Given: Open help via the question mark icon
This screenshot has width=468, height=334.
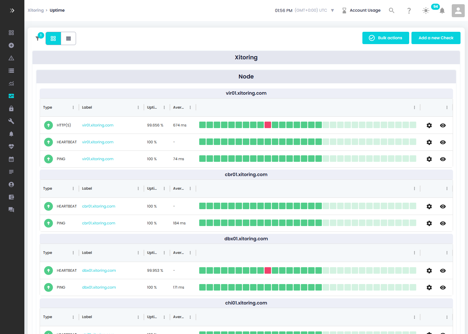Looking at the screenshot, I should point(409,11).
